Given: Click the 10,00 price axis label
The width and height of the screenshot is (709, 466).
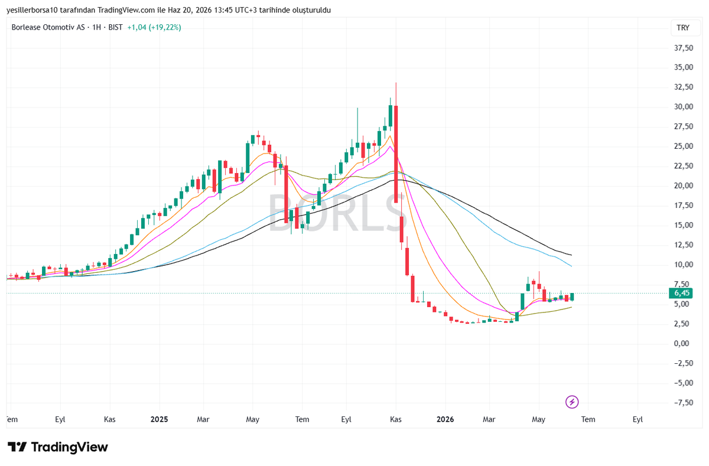Looking at the screenshot, I should click(684, 265).
